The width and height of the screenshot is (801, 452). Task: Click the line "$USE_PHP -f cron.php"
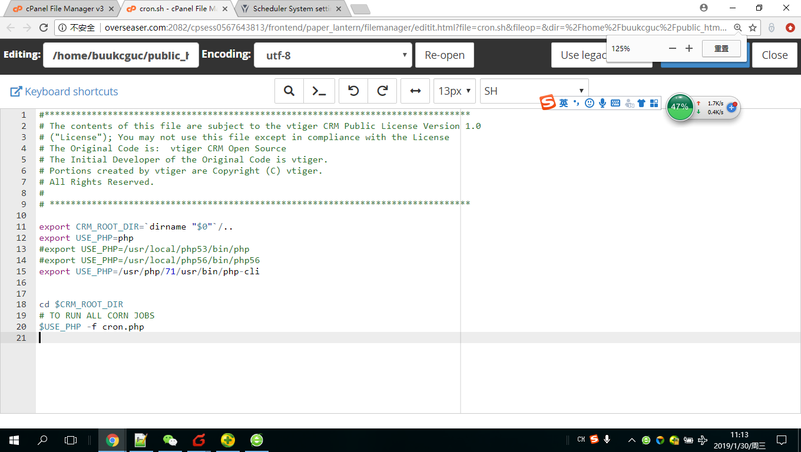click(x=92, y=327)
